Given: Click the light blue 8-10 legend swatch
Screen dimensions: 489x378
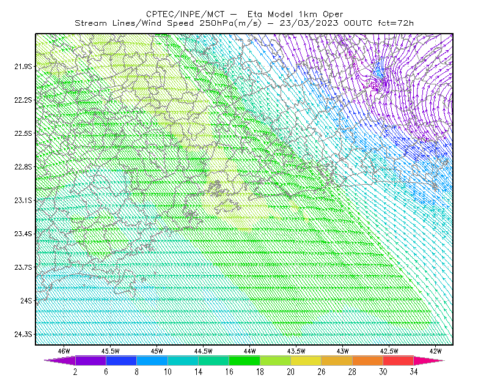Looking at the screenshot, I should click(x=152, y=360).
